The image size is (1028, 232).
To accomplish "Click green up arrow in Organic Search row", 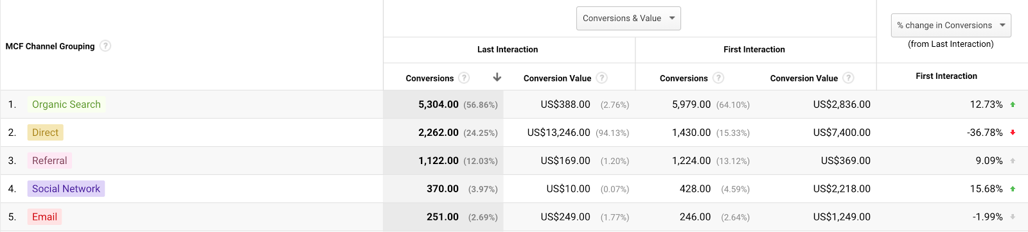I will point(1013,104).
